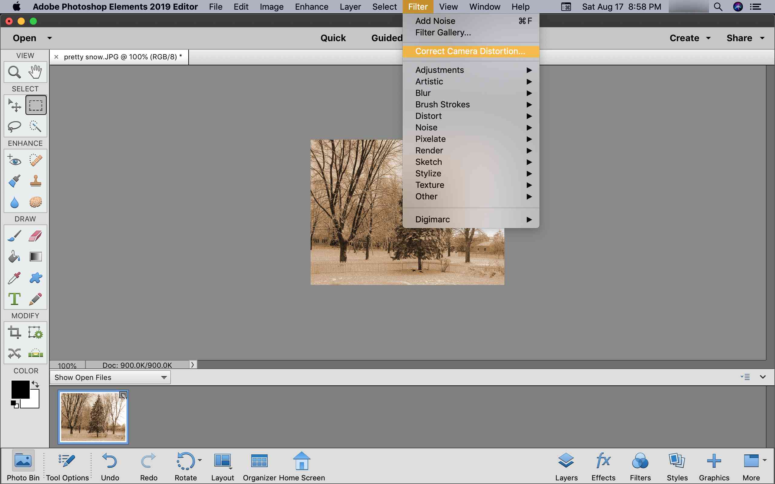Viewport: 775px width, 484px height.
Task: Click the pretty snow.JPG thumbnail
Action: [x=93, y=417]
